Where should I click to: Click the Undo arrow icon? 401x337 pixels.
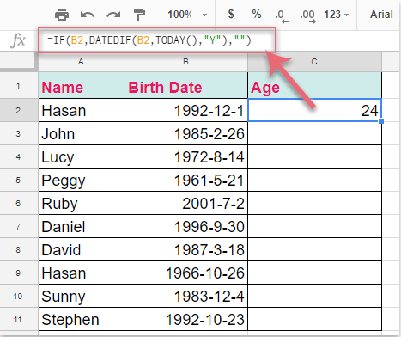click(88, 15)
